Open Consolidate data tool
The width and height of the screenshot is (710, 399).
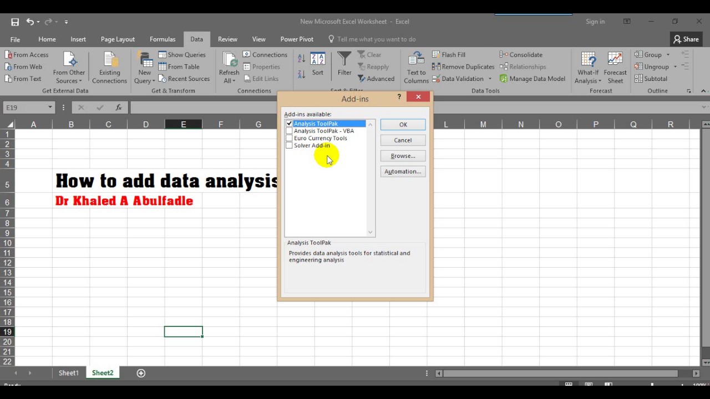521,55
